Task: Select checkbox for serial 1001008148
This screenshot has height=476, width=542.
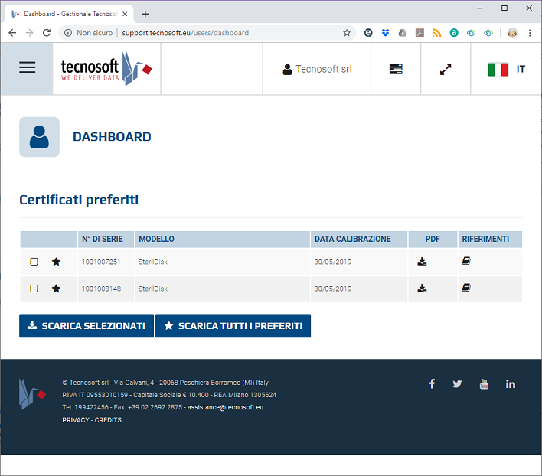Action: coord(34,288)
